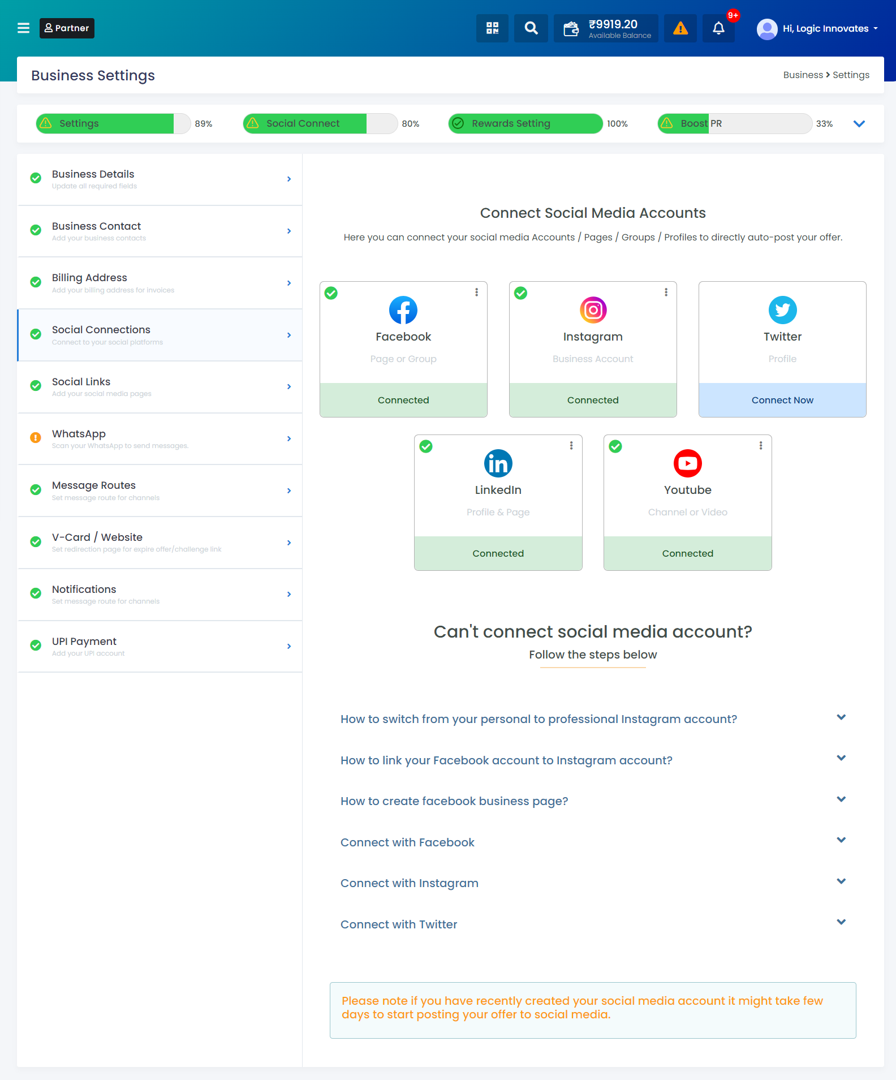Click the Social Connect progress bar

320,123
